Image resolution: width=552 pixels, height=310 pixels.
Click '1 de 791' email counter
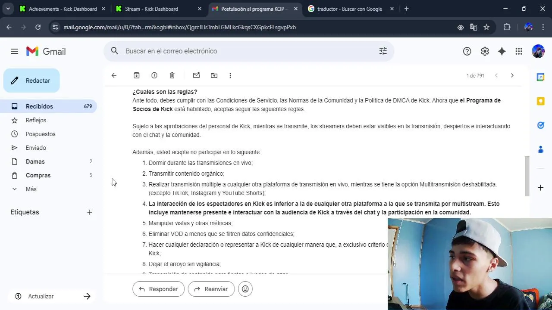(475, 75)
